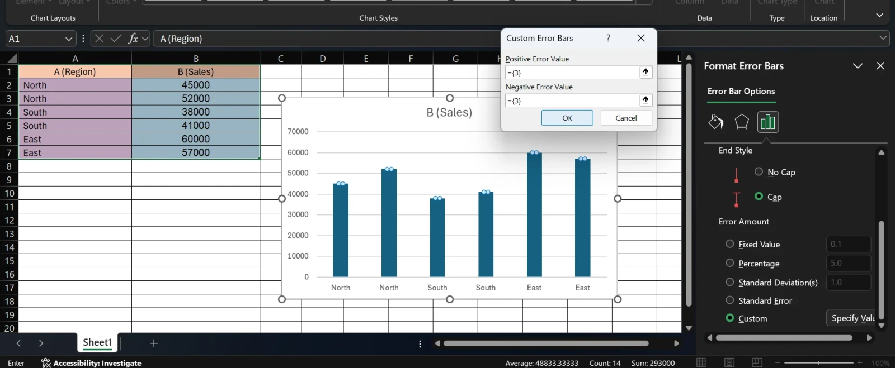Choose Standard Deviation(s) error amount

(x=730, y=282)
